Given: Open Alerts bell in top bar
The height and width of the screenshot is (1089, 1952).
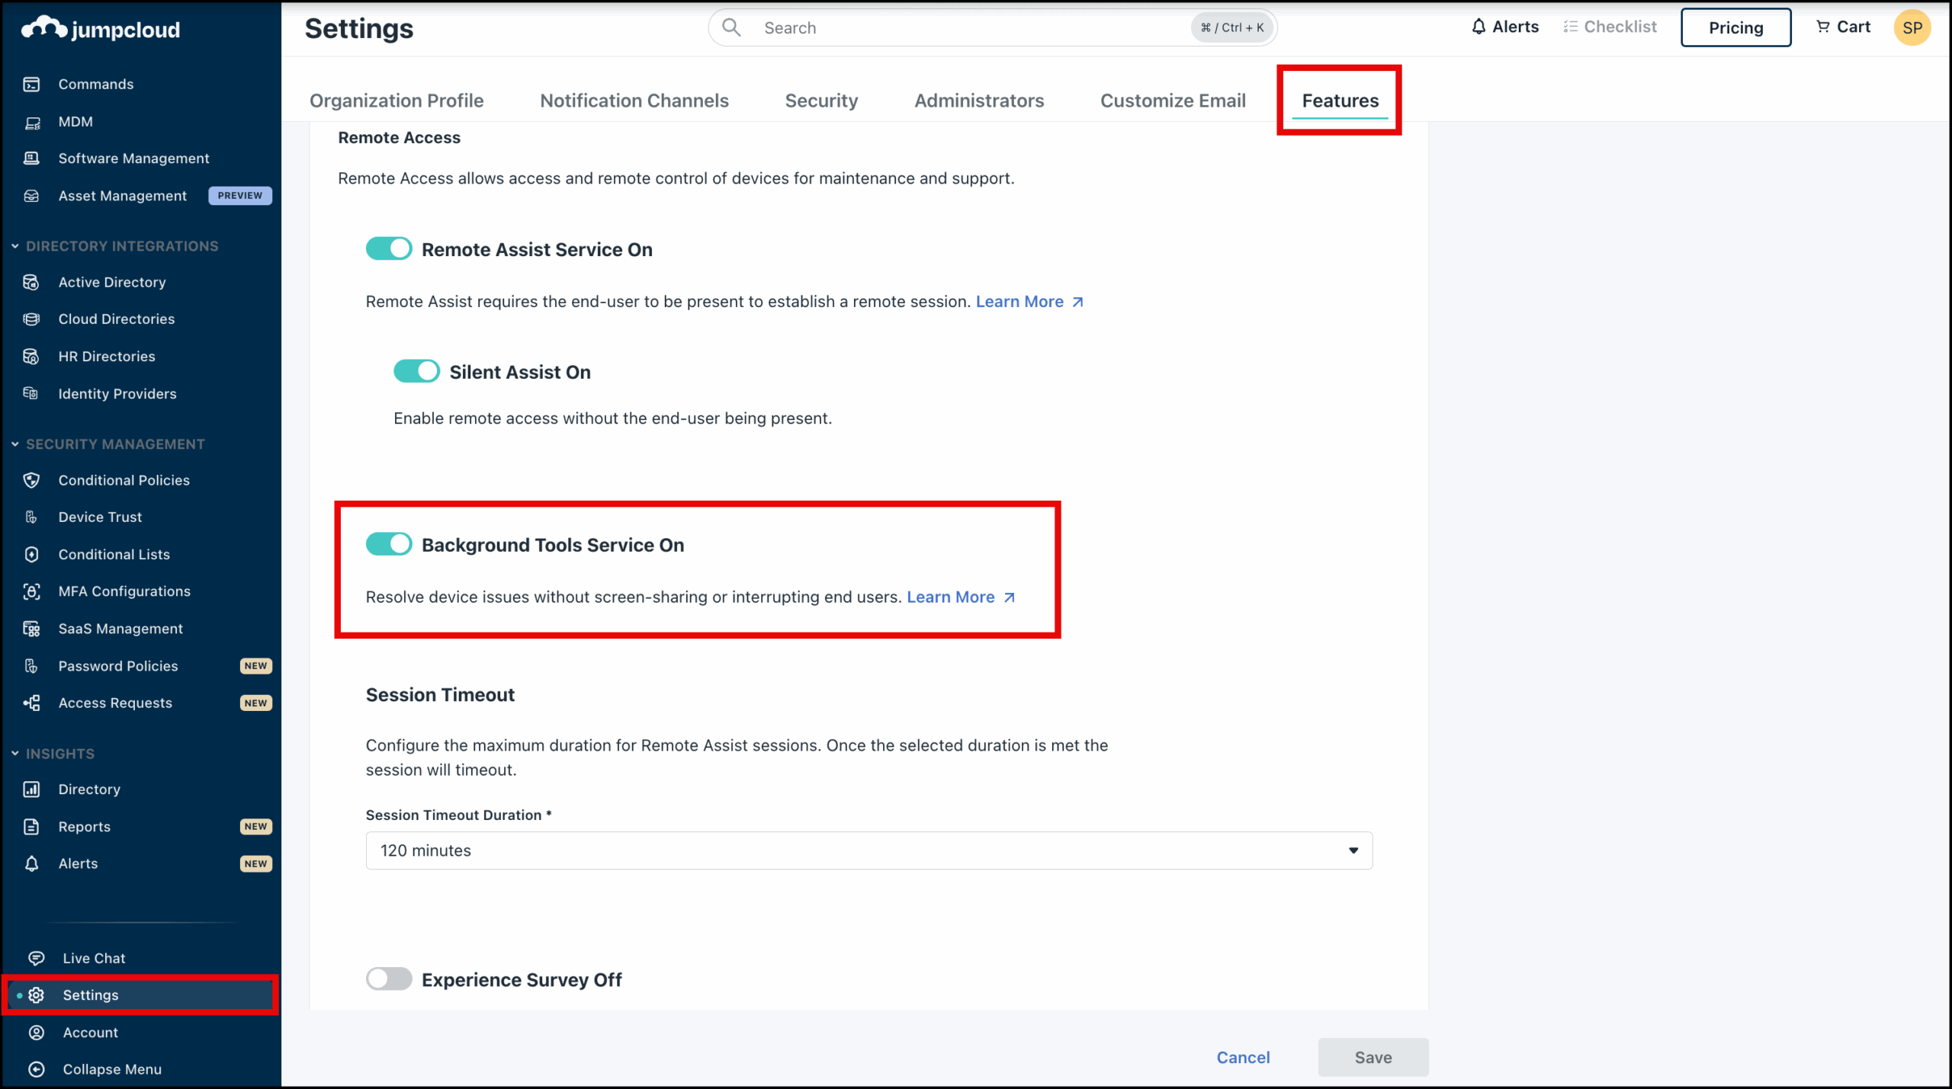Looking at the screenshot, I should click(1478, 27).
